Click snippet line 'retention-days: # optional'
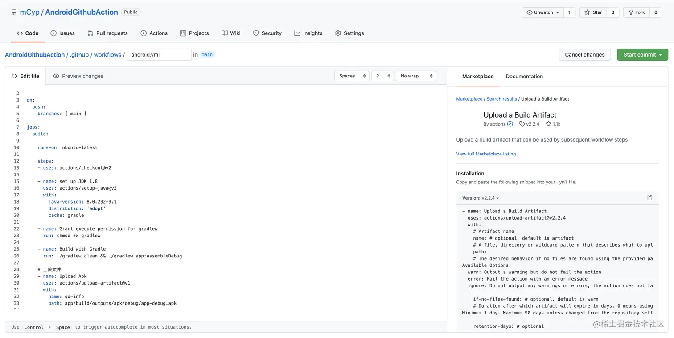 (509, 326)
